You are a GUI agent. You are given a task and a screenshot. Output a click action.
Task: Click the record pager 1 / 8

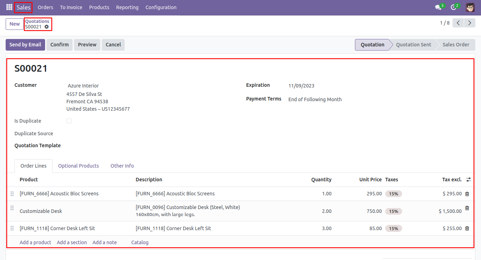(445, 23)
